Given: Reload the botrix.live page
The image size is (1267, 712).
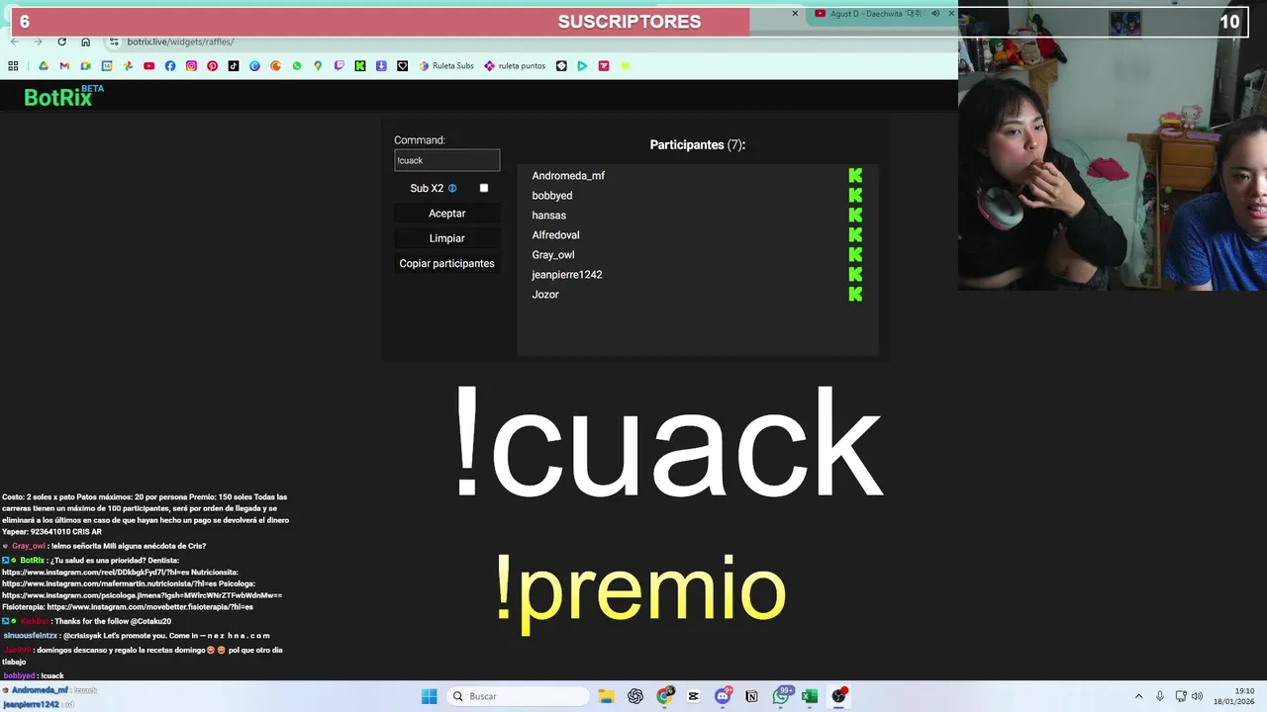Looking at the screenshot, I should tap(61, 42).
